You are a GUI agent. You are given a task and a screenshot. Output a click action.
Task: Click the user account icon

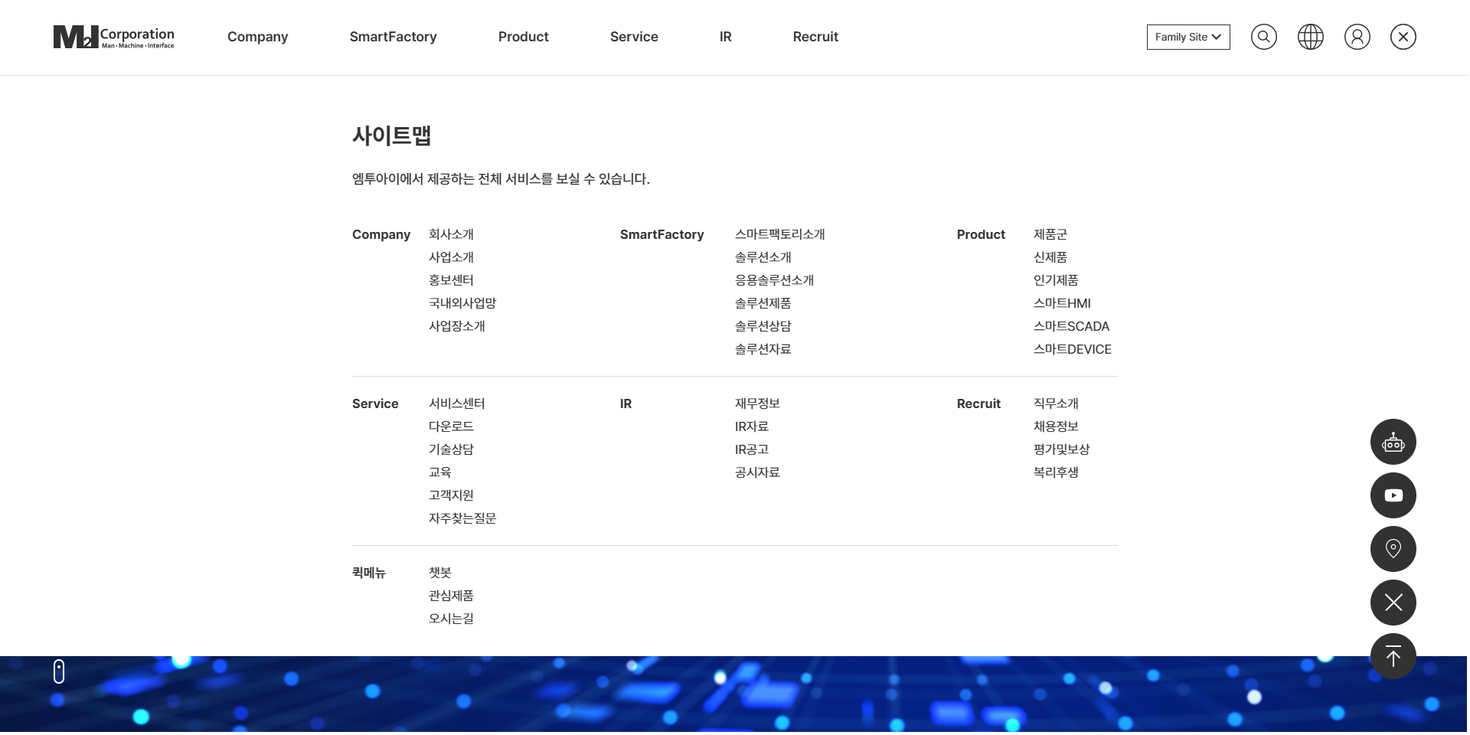point(1357,37)
